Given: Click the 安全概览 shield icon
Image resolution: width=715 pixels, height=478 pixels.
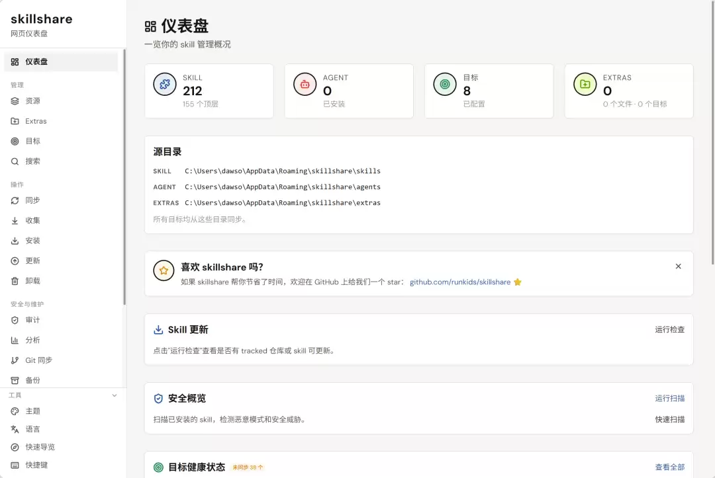Looking at the screenshot, I should [x=158, y=398].
